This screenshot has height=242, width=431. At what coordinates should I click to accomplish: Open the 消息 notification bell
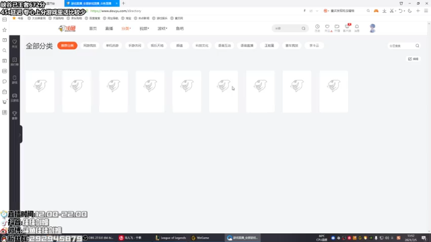click(x=357, y=27)
